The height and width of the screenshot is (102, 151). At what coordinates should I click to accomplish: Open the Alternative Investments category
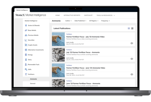point(36,50)
